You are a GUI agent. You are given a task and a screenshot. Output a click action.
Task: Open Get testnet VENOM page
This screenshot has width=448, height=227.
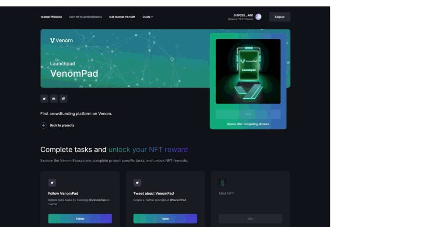pos(122,17)
